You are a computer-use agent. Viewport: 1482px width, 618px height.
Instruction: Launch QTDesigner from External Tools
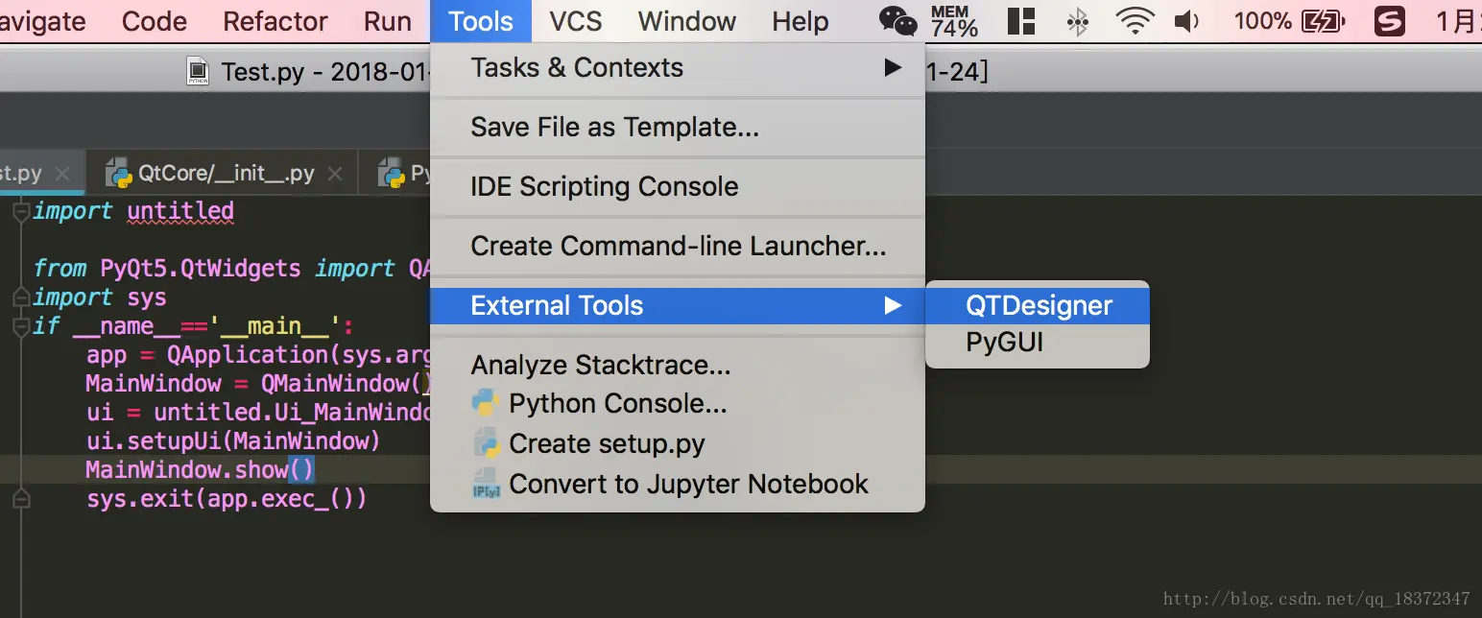tap(1038, 305)
